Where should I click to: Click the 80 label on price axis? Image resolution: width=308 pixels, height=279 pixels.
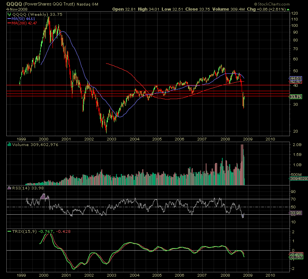(295, 40)
